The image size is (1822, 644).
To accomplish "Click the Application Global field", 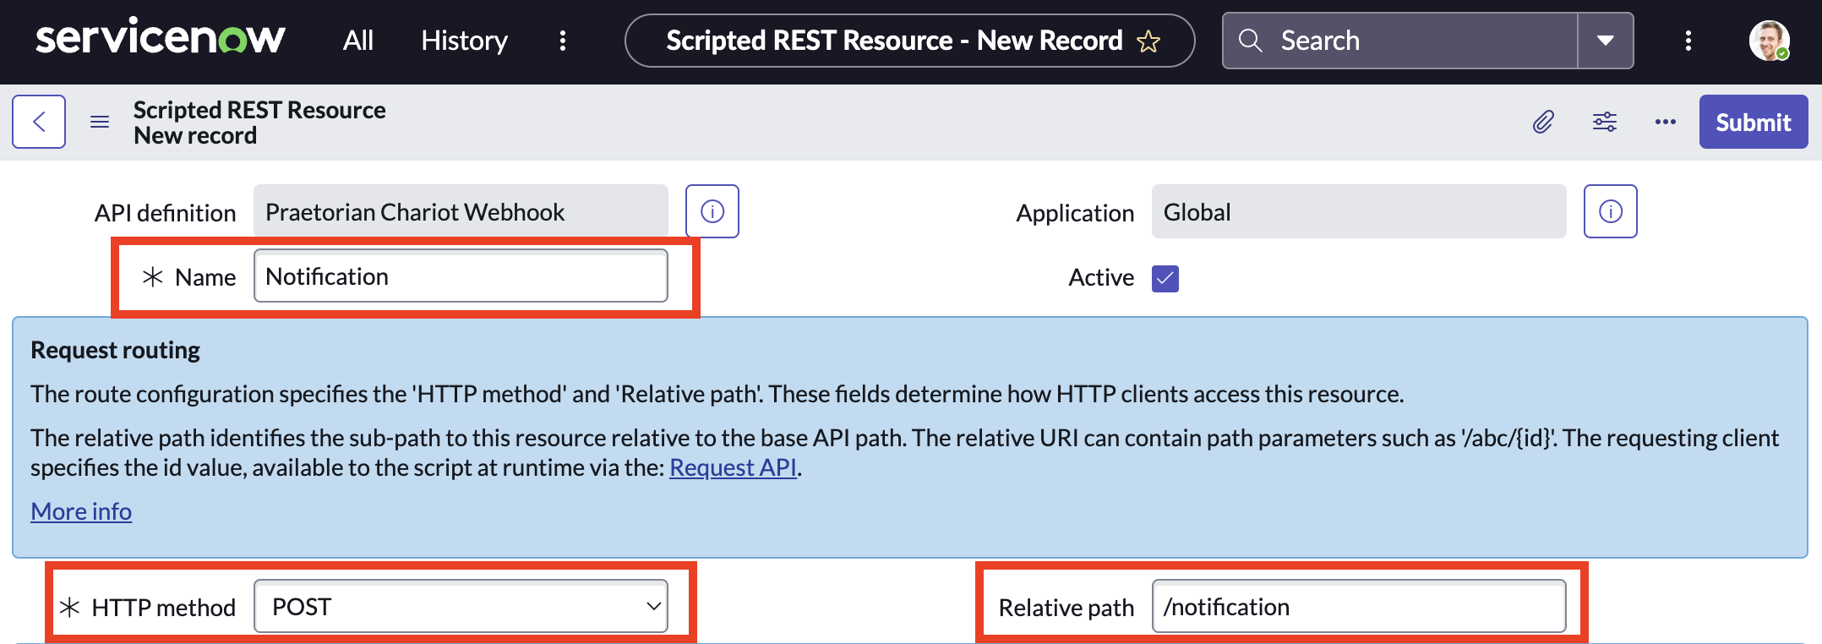I will (x=1359, y=211).
